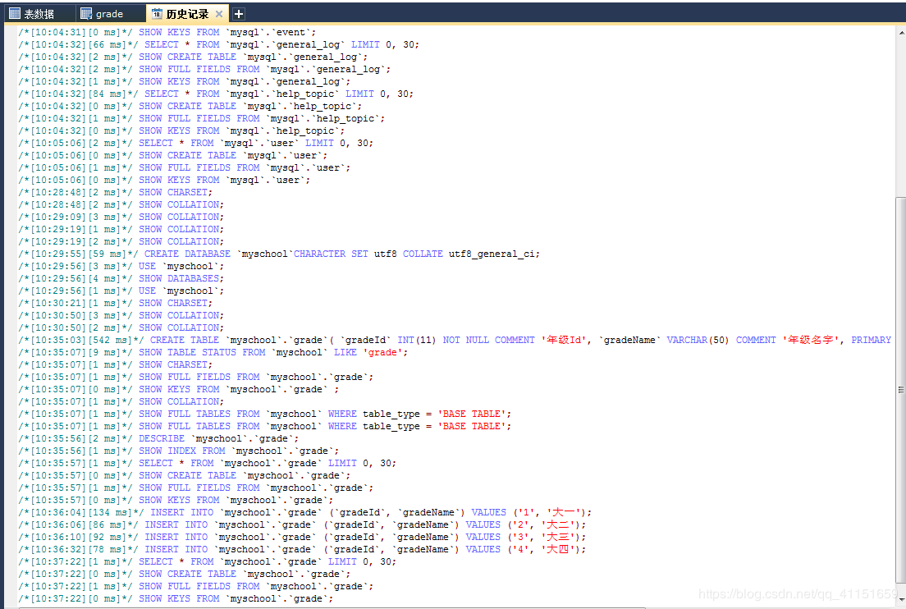The width and height of the screenshot is (906, 609).
Task: Click 10:37:22 SHOW CREATE TABLE myschool.grade line
Action: (x=185, y=575)
